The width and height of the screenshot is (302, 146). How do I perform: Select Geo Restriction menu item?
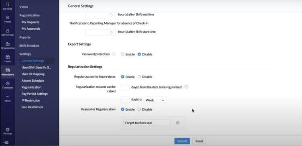pos(32,107)
